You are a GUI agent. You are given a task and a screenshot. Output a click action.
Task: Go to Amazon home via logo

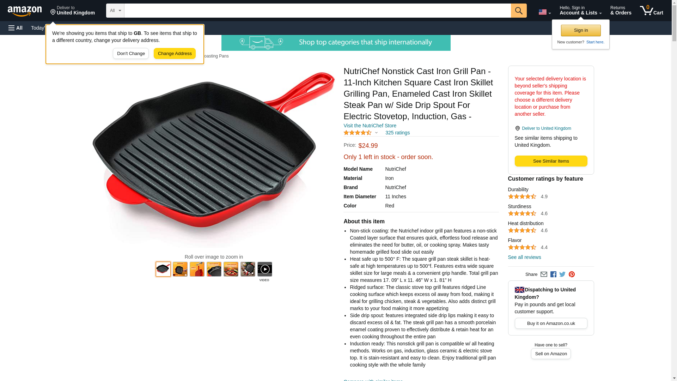25,11
